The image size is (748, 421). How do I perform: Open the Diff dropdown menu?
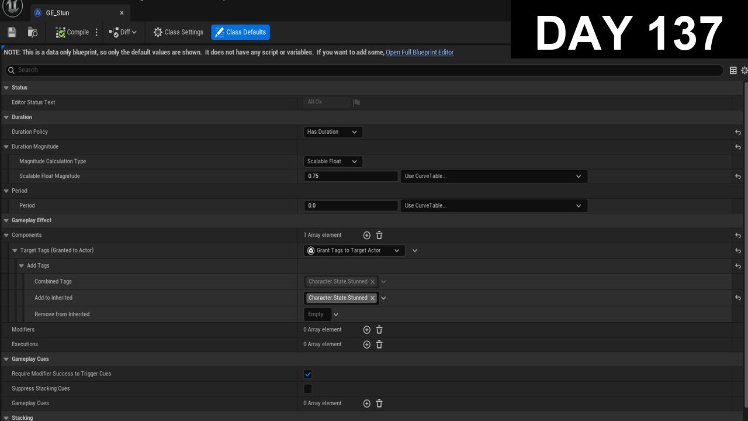pyautogui.click(x=123, y=32)
